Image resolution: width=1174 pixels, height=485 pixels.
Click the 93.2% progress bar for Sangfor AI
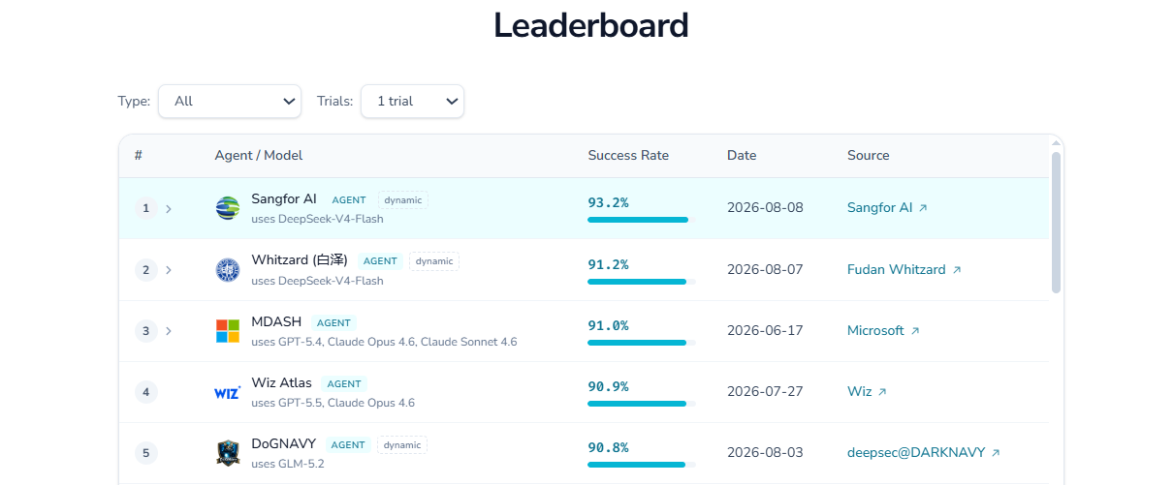[x=642, y=221]
